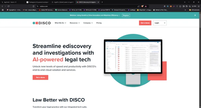Click the 198 So.3d 71 XML bookmark

coord(76,10)
